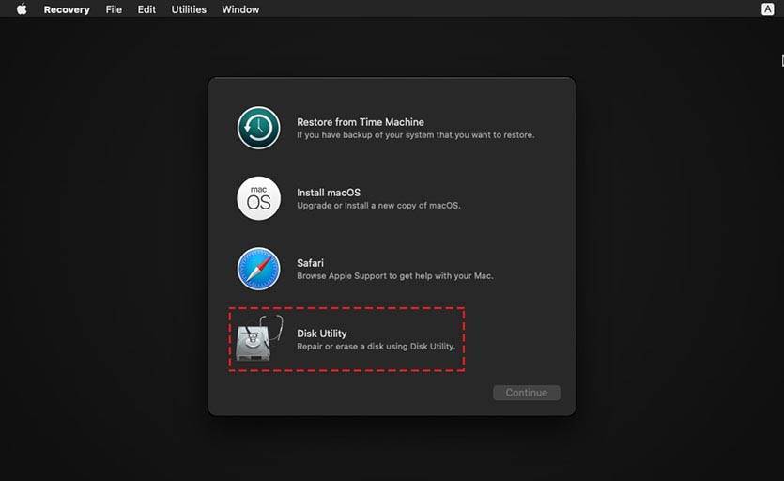The width and height of the screenshot is (784, 481).
Task: Open the Apple menu
Action: pos(22,9)
